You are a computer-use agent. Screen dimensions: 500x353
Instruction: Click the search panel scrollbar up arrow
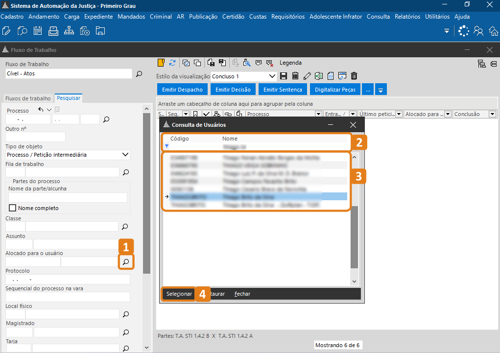(147, 109)
